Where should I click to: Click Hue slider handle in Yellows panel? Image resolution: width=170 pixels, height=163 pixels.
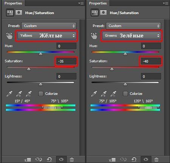click(x=40, y=54)
